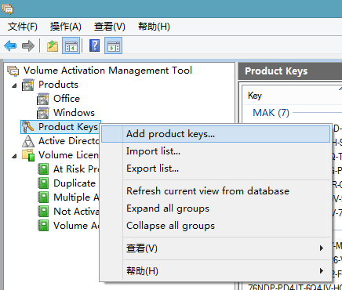Viewport: 342px width, 290px height.
Task: Open the 帮助(H) context submenu arrow
Action: tap(322, 271)
